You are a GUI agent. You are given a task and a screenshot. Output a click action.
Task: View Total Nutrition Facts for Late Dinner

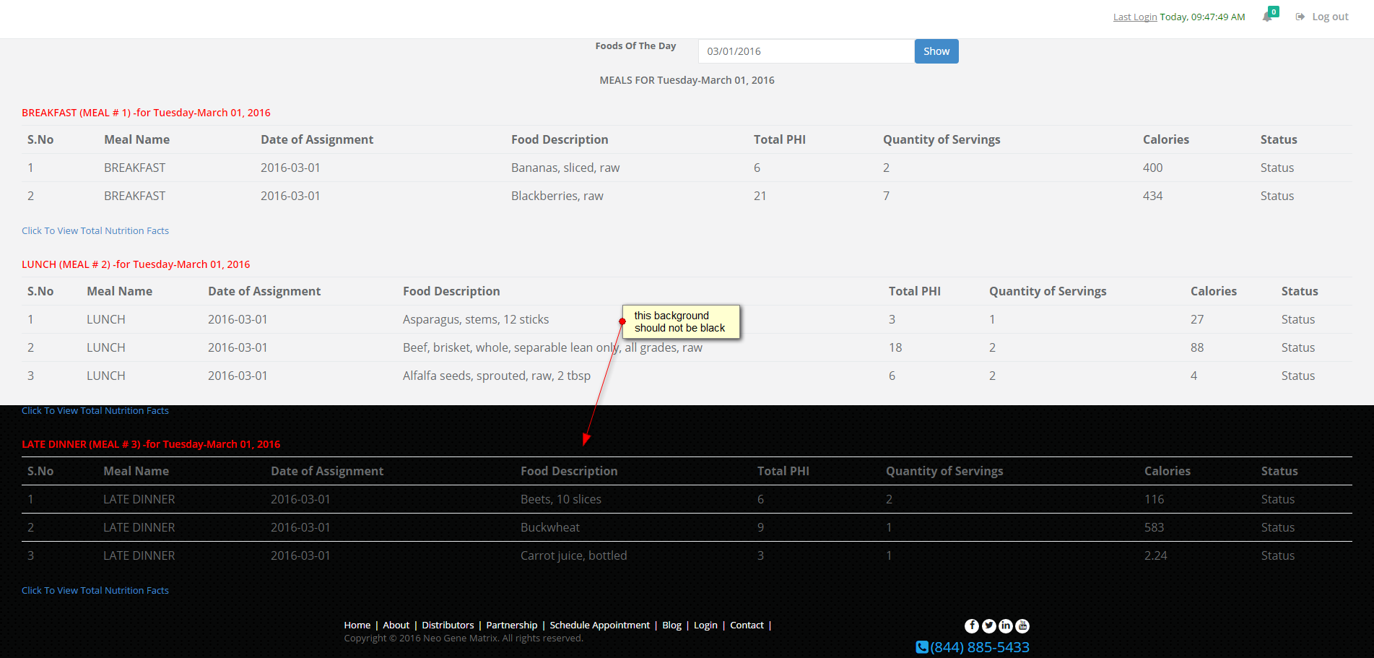pyautogui.click(x=95, y=591)
